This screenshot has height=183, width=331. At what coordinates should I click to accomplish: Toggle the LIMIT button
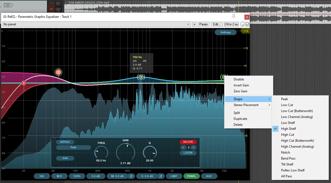174,176
